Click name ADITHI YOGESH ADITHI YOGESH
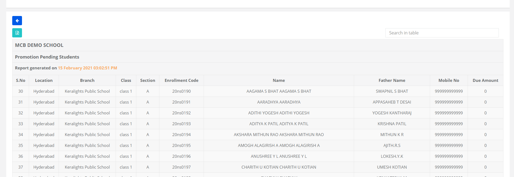The height and width of the screenshot is (177, 514). 279,113
